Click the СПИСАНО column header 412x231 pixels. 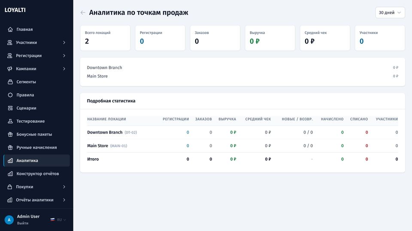click(359, 119)
